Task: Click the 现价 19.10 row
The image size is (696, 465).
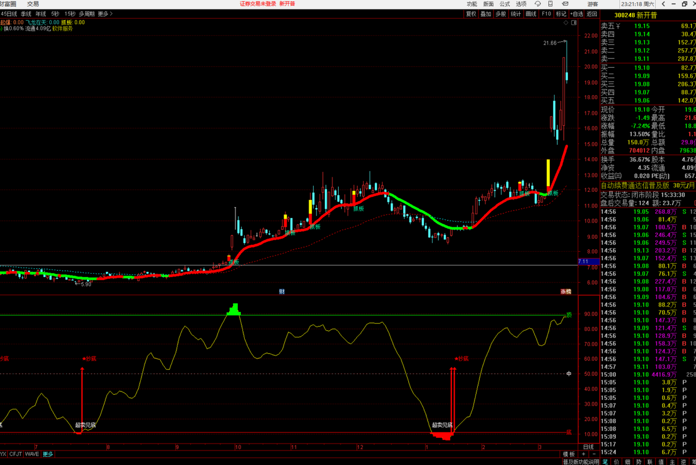Action: click(x=625, y=109)
